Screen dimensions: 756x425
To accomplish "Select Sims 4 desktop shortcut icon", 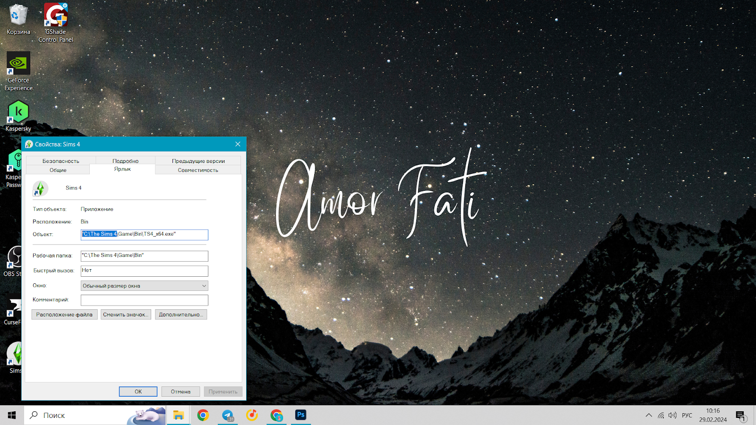I will point(14,358).
